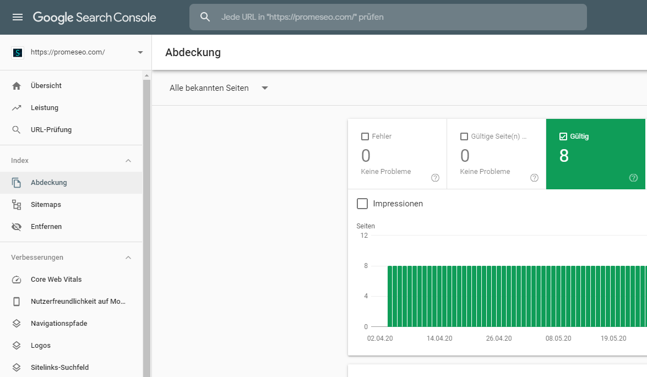
Task: Collapse the Index section
Action: tap(128, 161)
